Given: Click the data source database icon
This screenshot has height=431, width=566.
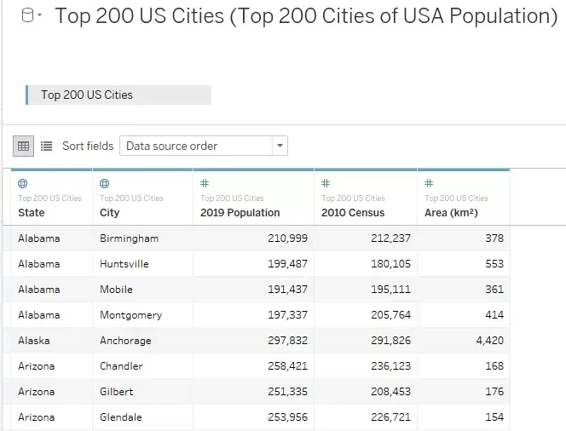Looking at the screenshot, I should (x=27, y=15).
